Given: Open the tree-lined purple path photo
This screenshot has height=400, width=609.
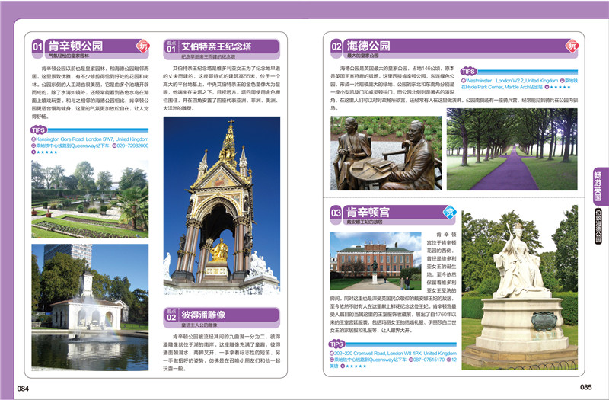Looking at the screenshot, I should [512, 149].
